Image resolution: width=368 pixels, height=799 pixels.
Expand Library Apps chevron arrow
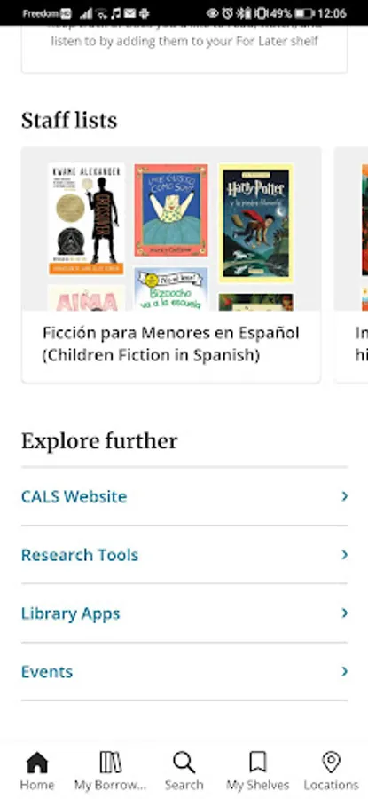tap(345, 613)
